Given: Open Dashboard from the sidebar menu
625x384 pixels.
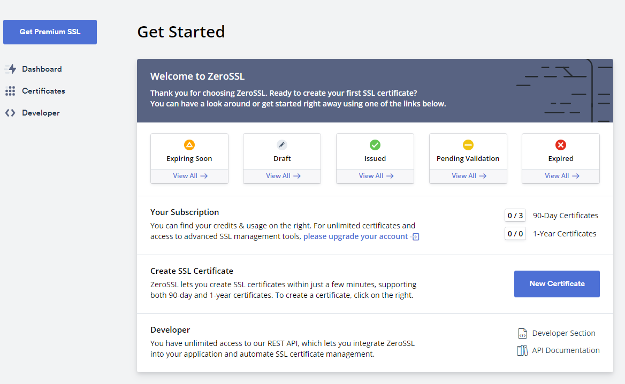Looking at the screenshot, I should [42, 69].
